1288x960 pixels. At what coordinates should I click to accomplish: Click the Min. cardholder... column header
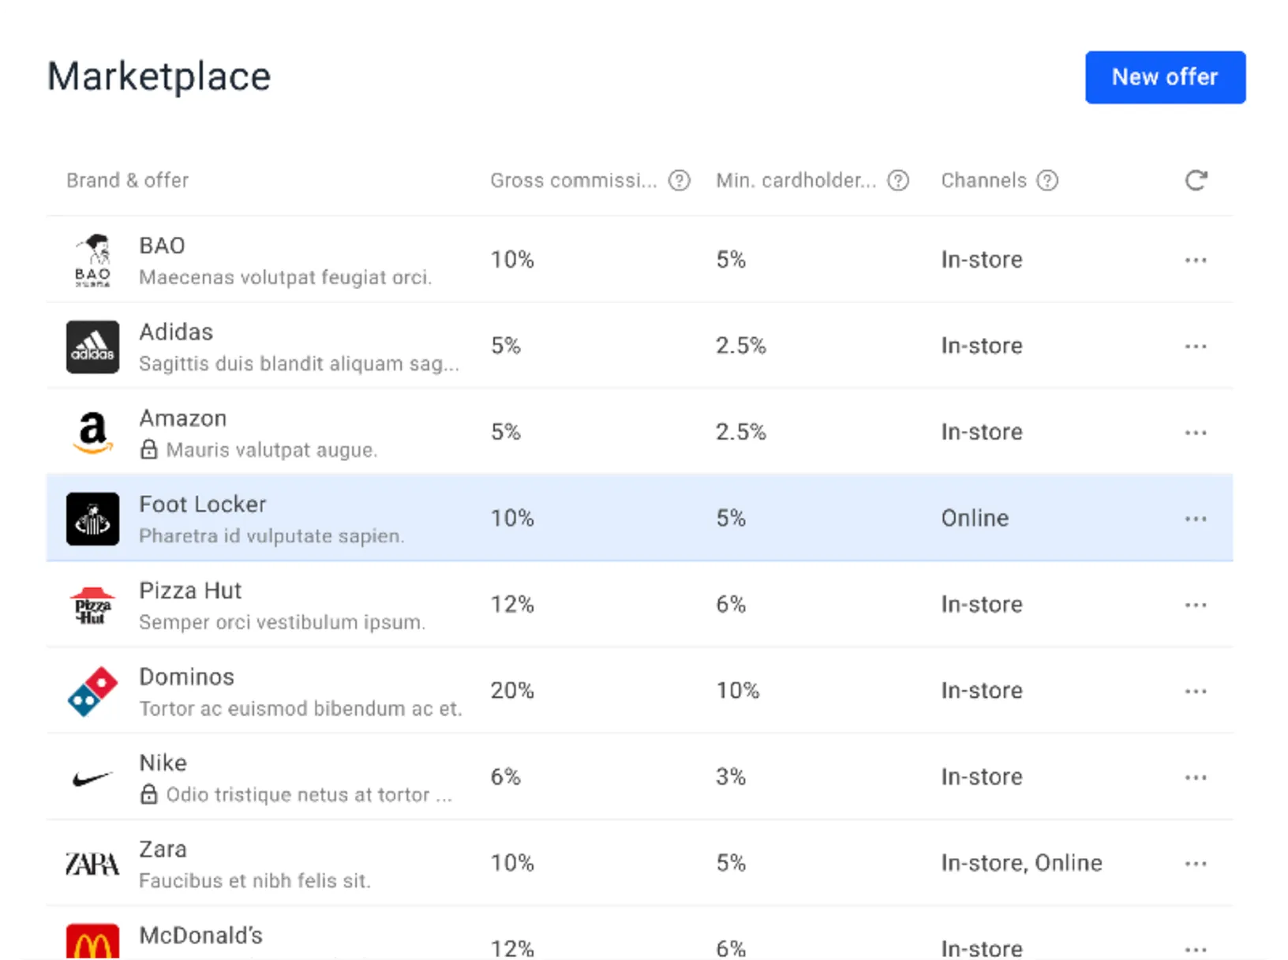tap(796, 181)
